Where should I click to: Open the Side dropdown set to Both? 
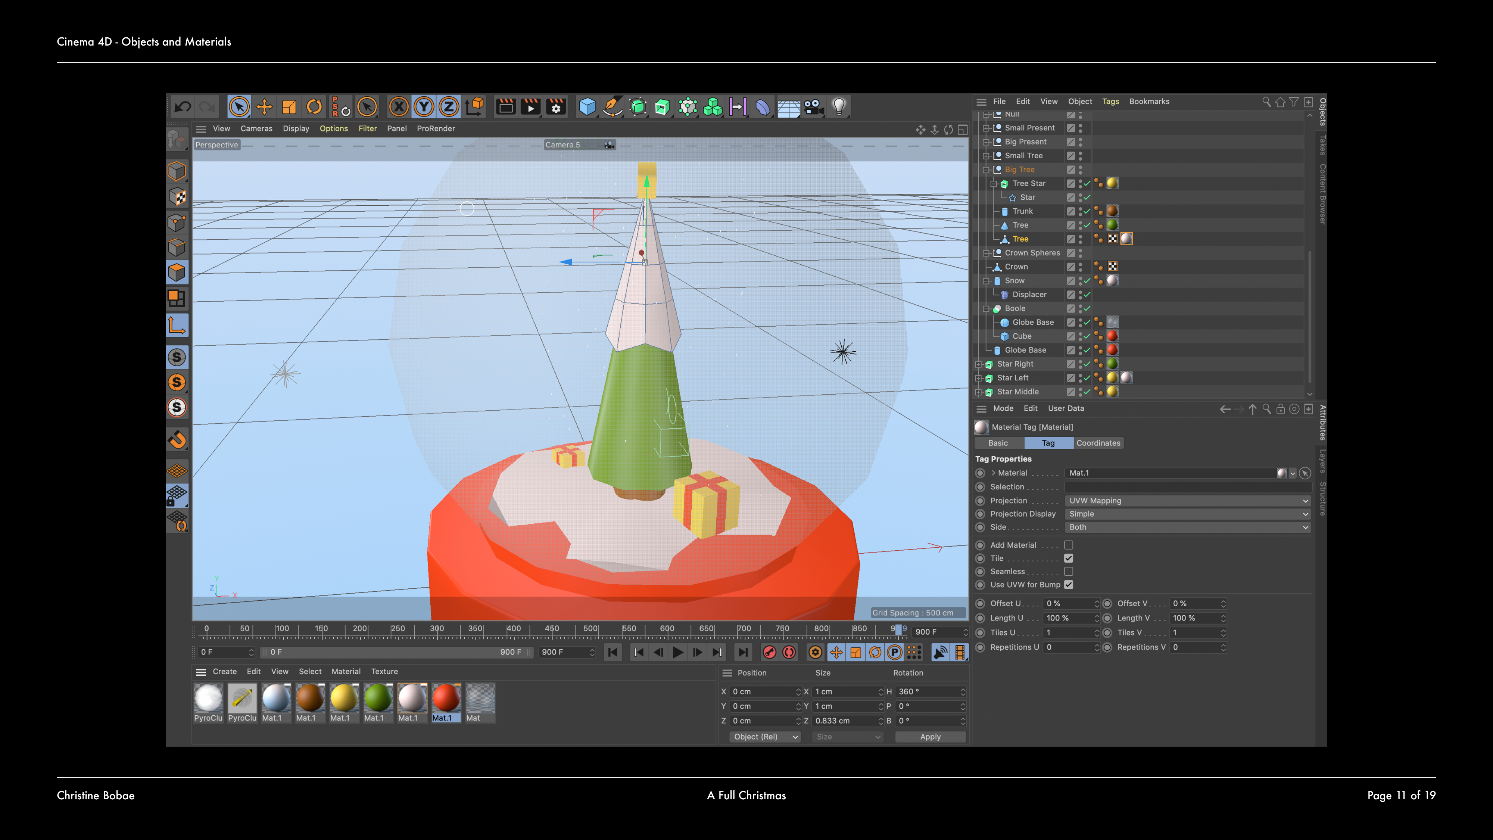tap(1188, 527)
